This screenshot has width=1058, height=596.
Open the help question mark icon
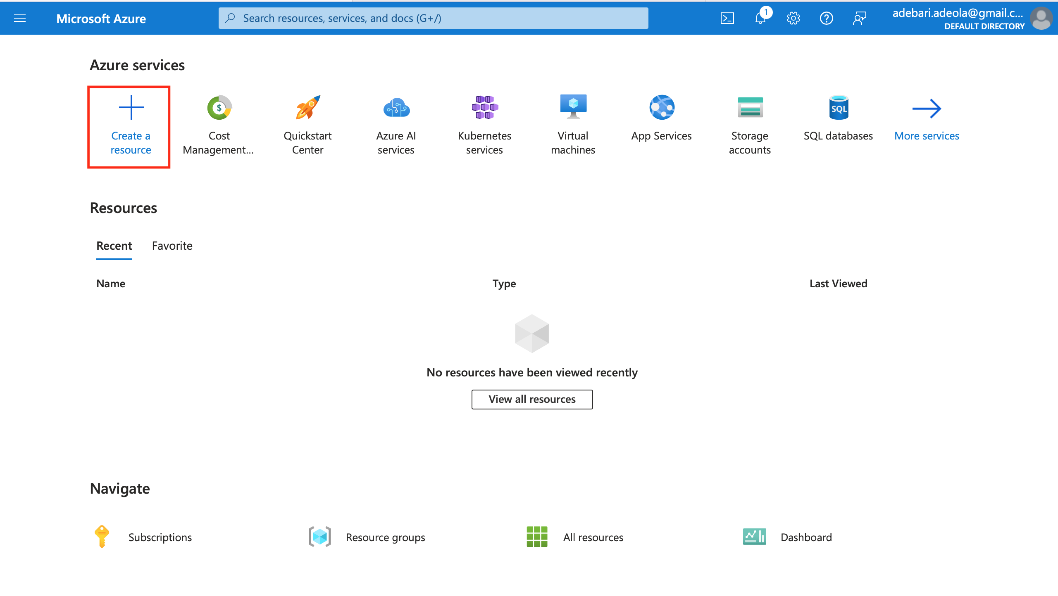[x=826, y=18]
